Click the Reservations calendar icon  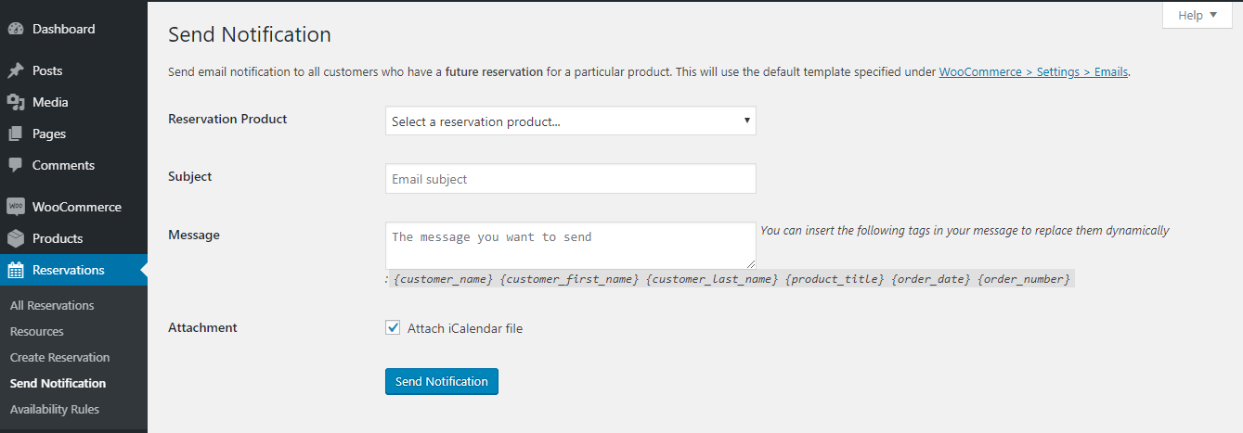[16, 270]
